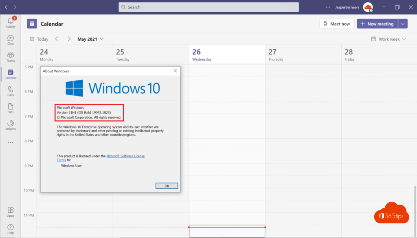Close the About Windows dialog
This screenshot has height=238, width=417.
coord(175,71)
